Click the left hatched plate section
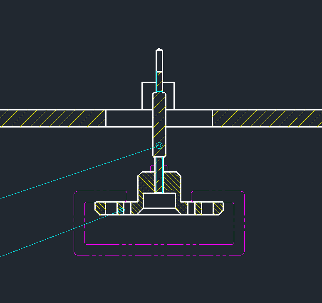Screen dimensions: 322x303 [x=52, y=118]
